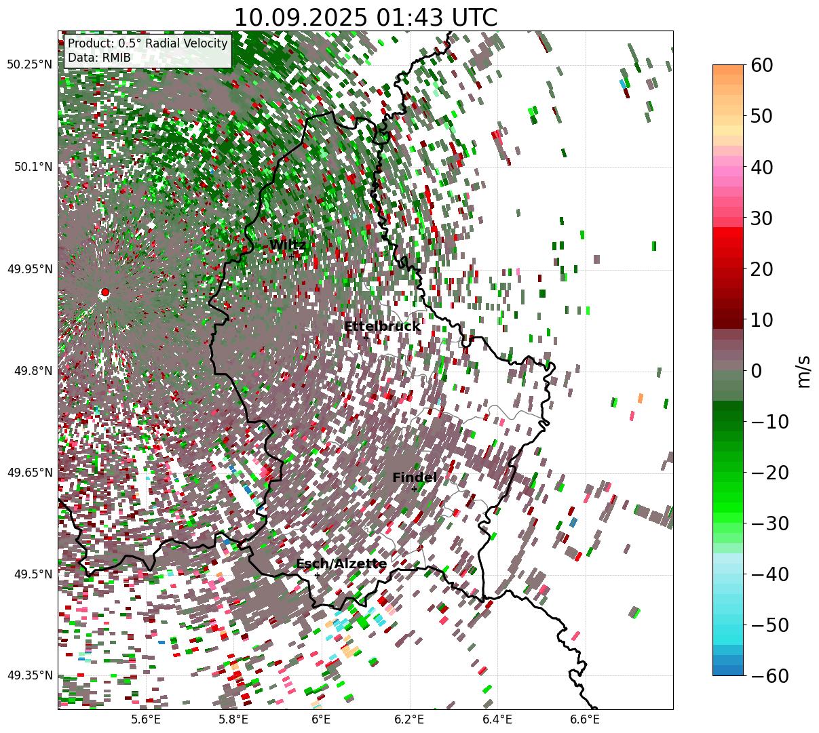The image size is (819, 733).
Task: Click the red radar site marker
Action: tap(104, 292)
